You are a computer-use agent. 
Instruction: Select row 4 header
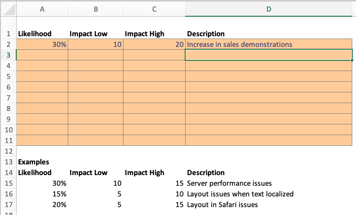pyautogui.click(x=8, y=65)
